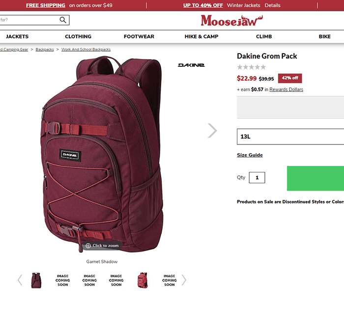Go to previous thumbnail set arrow
The image size is (344, 309).
pos(20,280)
